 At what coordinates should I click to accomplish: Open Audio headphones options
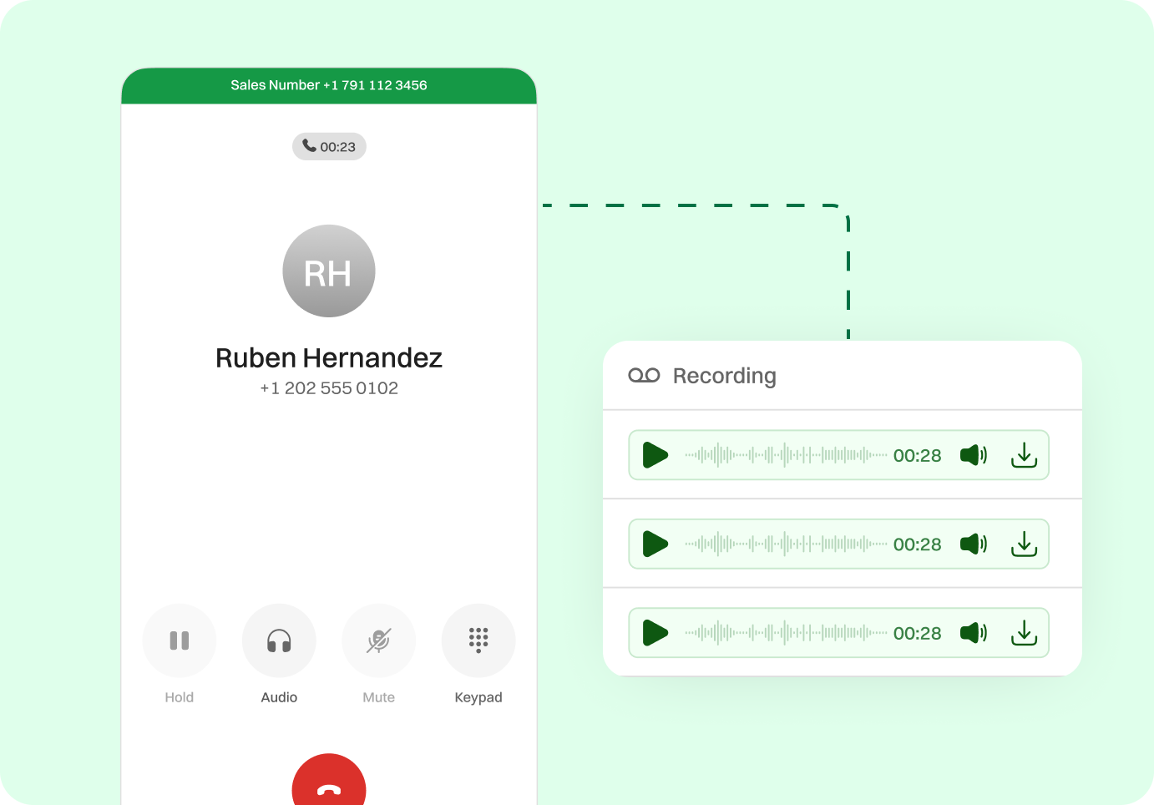point(279,640)
